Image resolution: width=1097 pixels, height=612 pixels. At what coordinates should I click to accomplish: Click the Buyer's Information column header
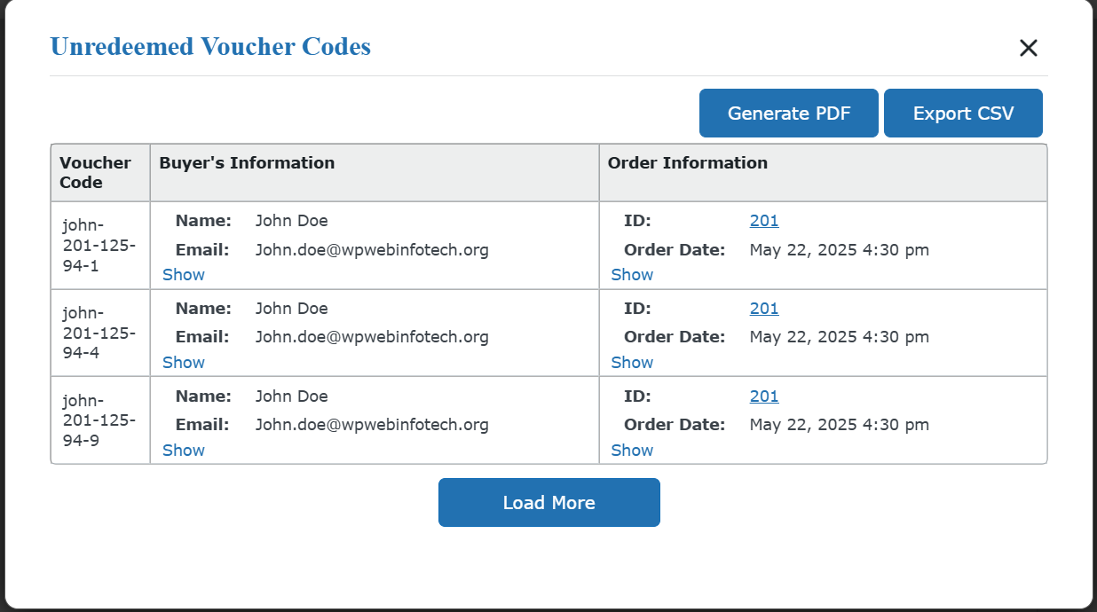tap(247, 163)
